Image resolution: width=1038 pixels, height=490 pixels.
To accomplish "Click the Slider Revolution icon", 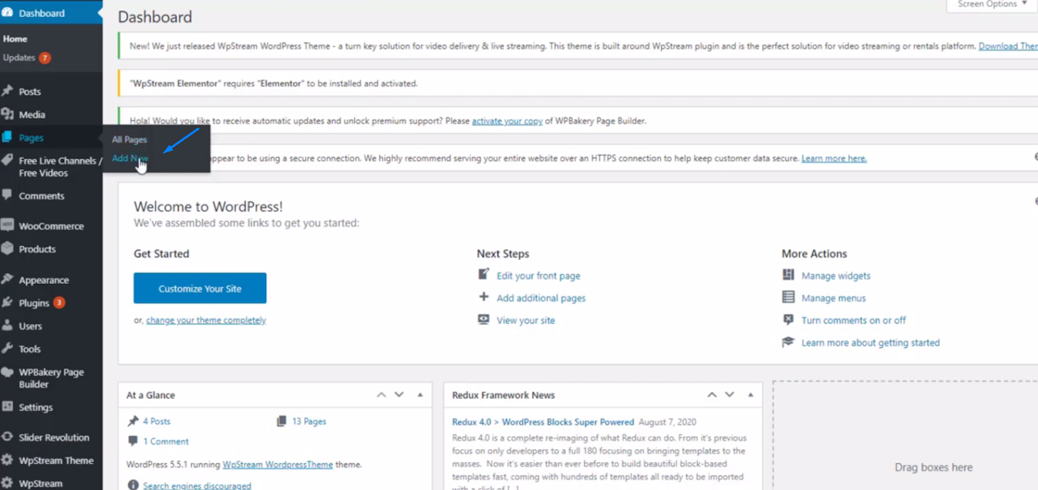I will [x=7, y=437].
